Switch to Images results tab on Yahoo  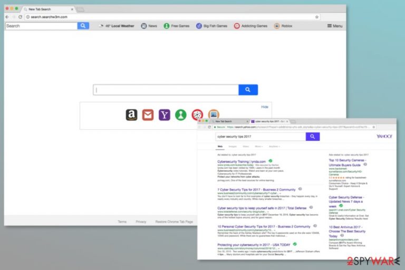233,147
